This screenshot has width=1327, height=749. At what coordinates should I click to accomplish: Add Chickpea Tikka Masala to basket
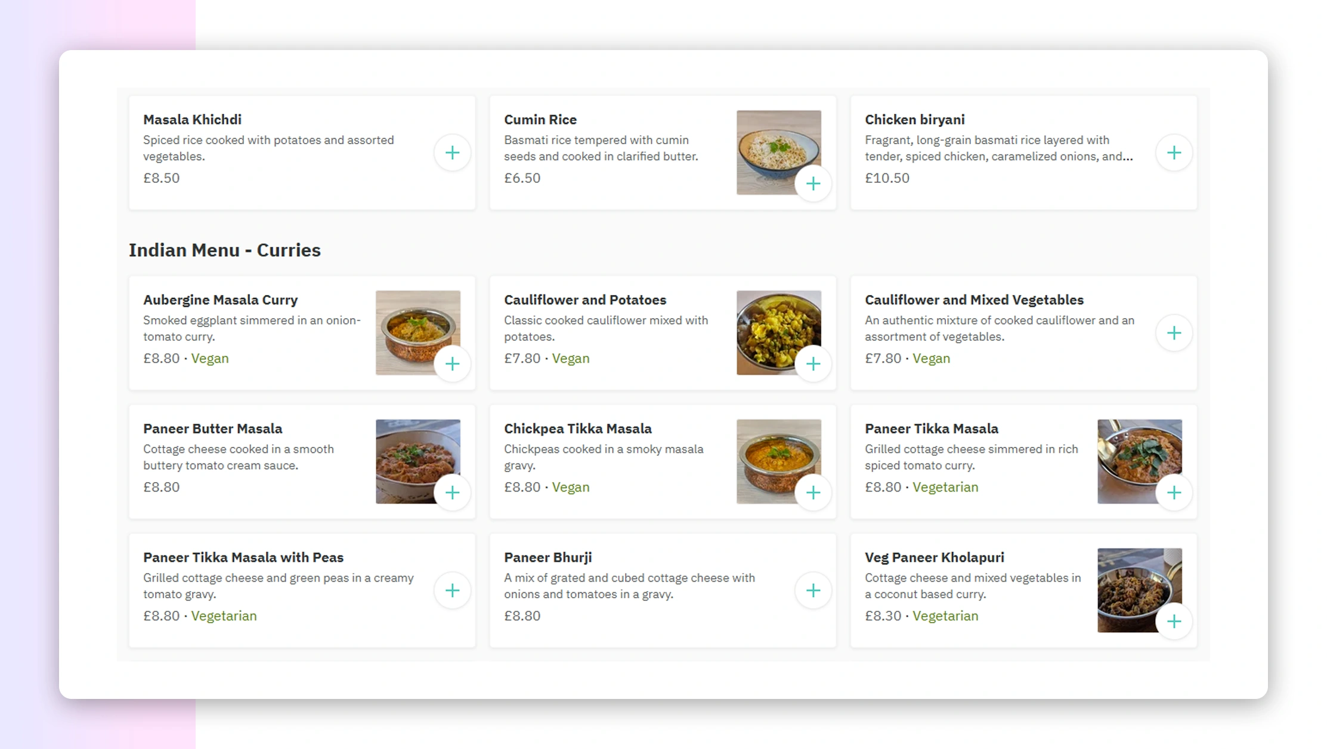point(813,492)
